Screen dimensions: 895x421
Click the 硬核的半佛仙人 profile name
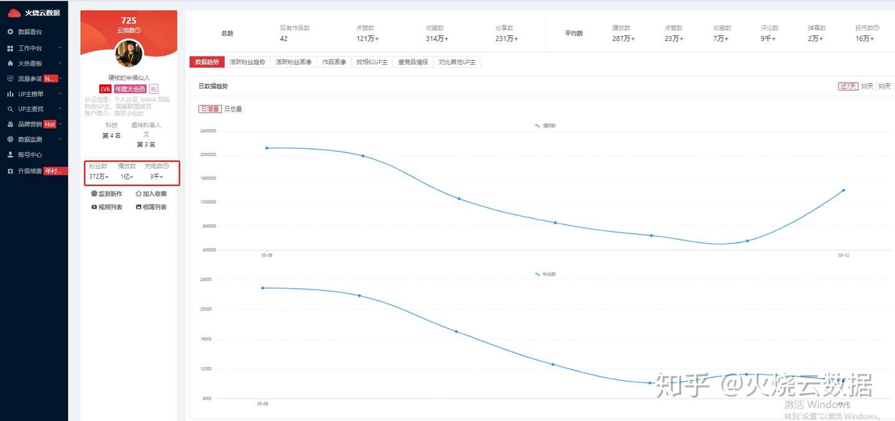(x=129, y=78)
